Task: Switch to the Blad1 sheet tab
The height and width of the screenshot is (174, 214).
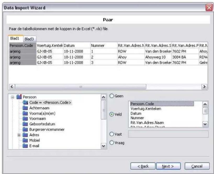Action: pos(15,38)
